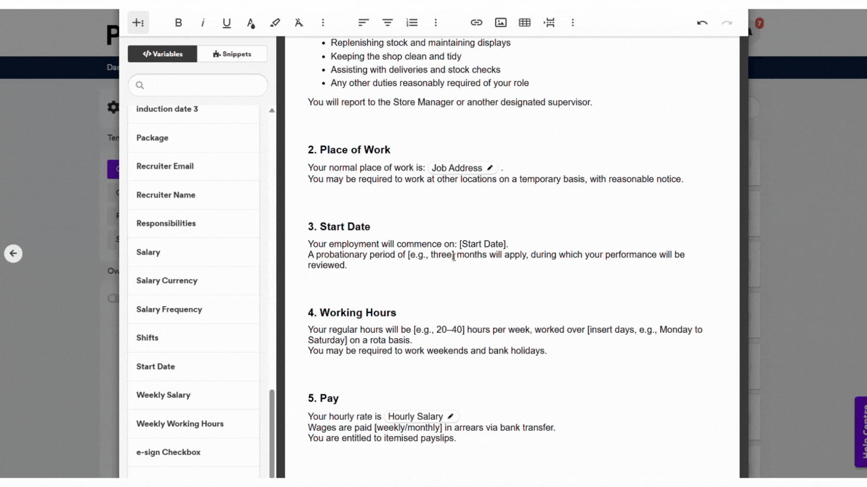Click the variable search field
This screenshot has height=487, width=867.
point(198,85)
